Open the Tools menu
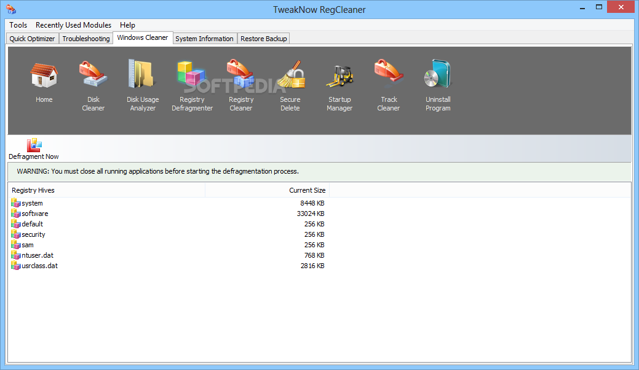This screenshot has height=370, width=639. (x=18, y=25)
